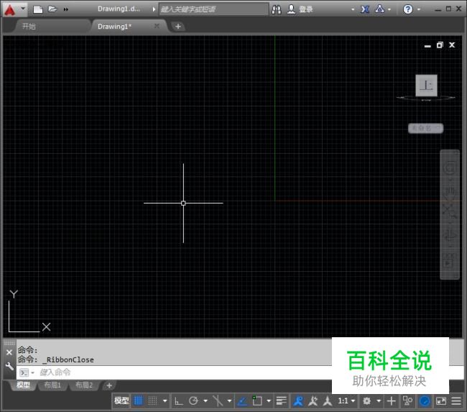Click the annotation scale icon beside 1:1
The width and height of the screenshot is (467, 412).
coord(328,401)
